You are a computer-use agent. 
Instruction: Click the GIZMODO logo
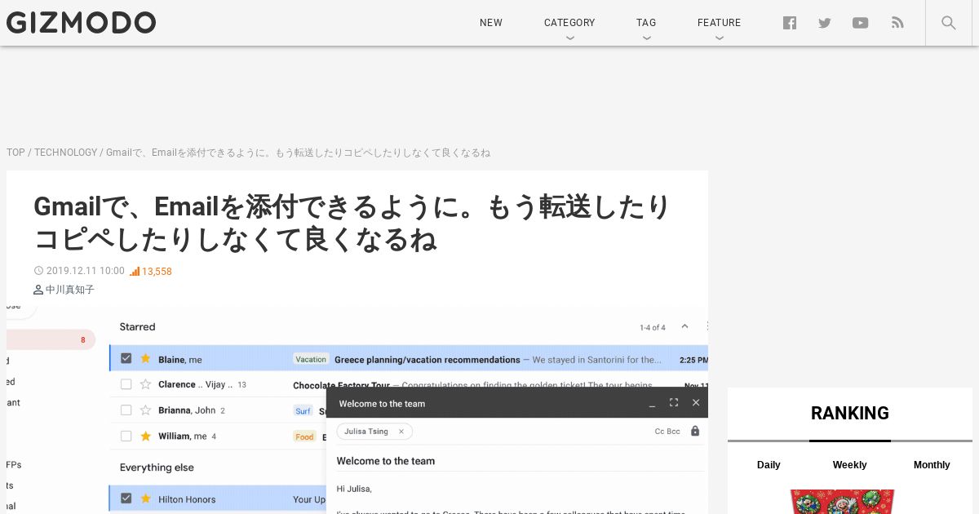(x=81, y=23)
